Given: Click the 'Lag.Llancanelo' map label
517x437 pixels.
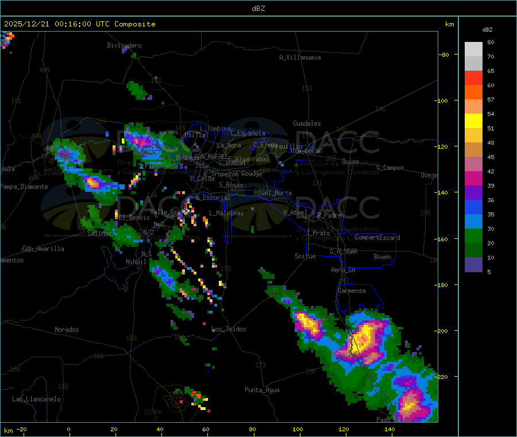Looking at the screenshot, I should click(37, 400).
